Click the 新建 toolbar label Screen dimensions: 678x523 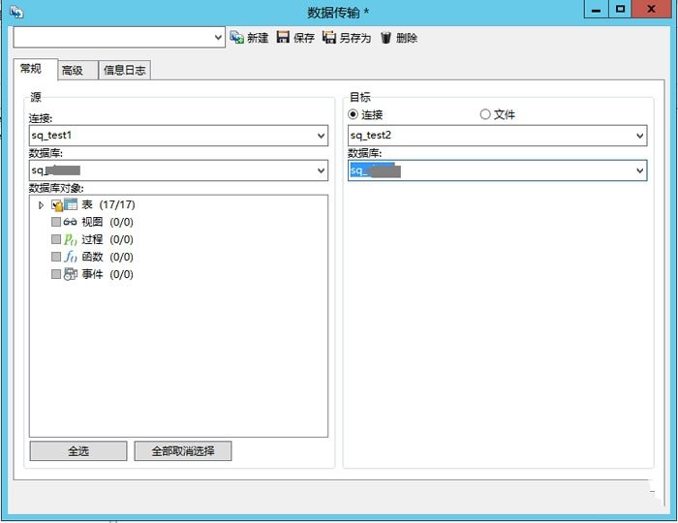pyautogui.click(x=258, y=38)
